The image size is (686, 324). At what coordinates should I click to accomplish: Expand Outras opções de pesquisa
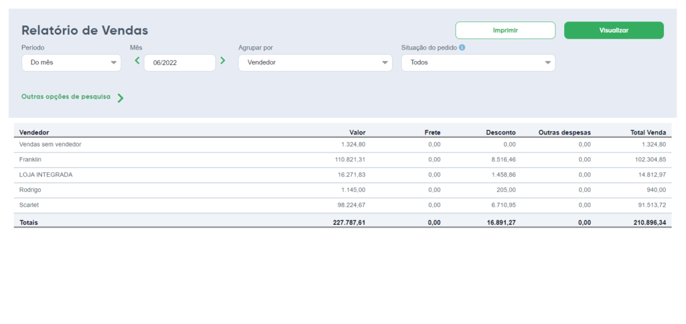[x=66, y=96]
